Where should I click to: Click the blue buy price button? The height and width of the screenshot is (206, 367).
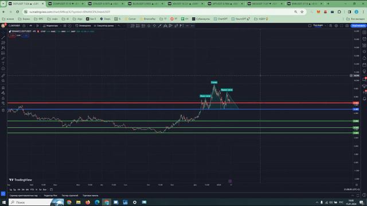click(x=25, y=35)
